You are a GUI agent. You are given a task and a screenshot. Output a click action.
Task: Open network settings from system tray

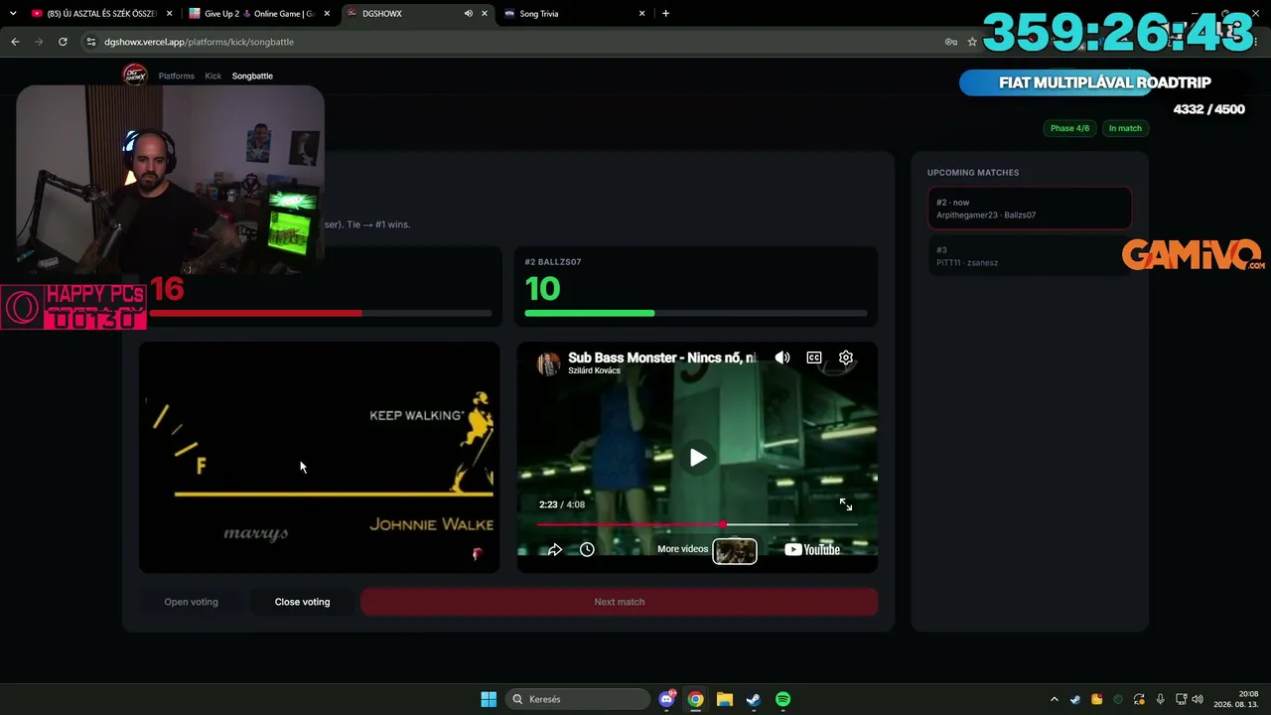click(1182, 699)
